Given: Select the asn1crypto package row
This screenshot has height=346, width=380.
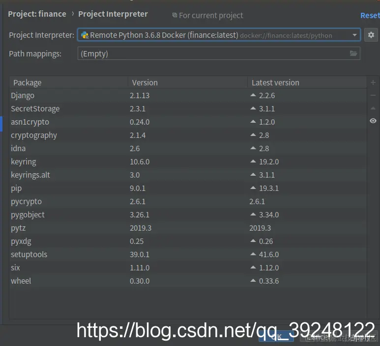Looking at the screenshot, I should 188,122.
